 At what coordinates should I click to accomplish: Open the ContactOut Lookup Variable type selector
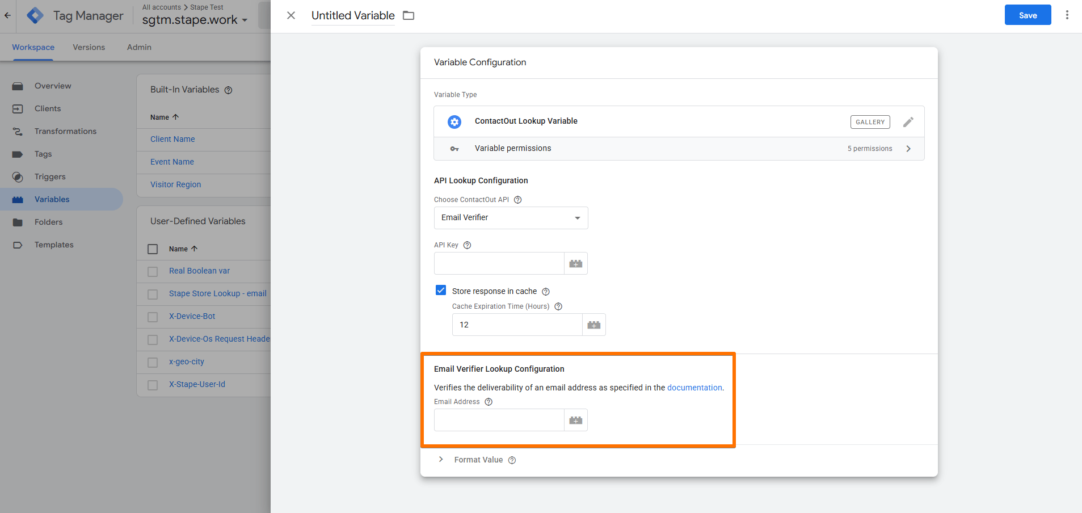(679, 121)
